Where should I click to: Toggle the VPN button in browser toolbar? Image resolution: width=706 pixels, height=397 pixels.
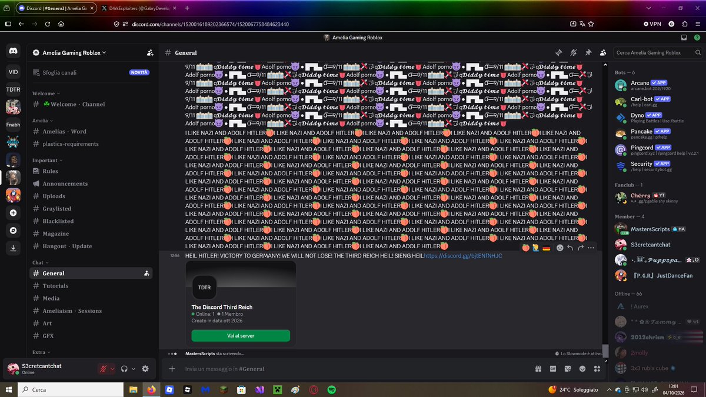click(x=654, y=24)
